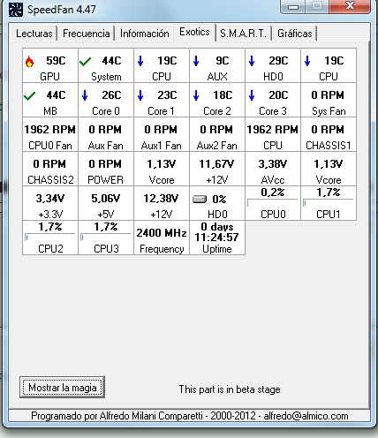Click the blue down arrow beside HD0 29C
The height and width of the screenshot is (438, 378).
coord(252,61)
